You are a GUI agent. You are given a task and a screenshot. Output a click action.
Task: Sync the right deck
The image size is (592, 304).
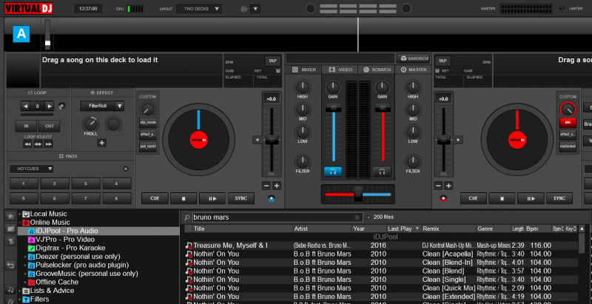(559, 198)
